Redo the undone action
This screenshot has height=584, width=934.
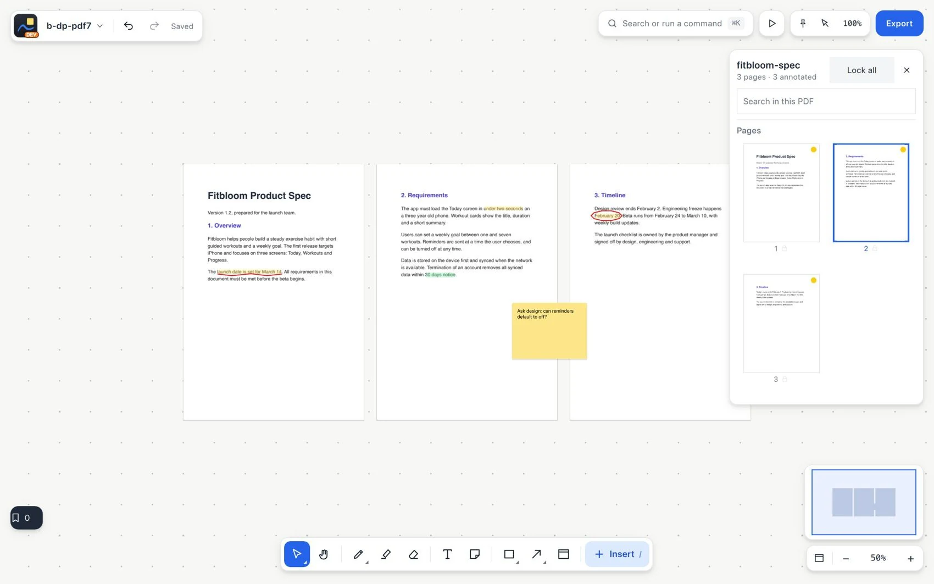click(154, 26)
